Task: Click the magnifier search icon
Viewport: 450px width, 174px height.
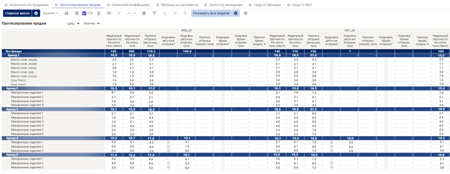Action: click(185, 13)
